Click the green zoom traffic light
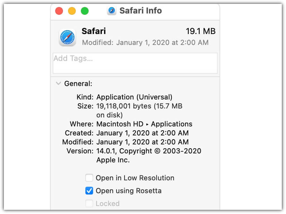 [84, 11]
